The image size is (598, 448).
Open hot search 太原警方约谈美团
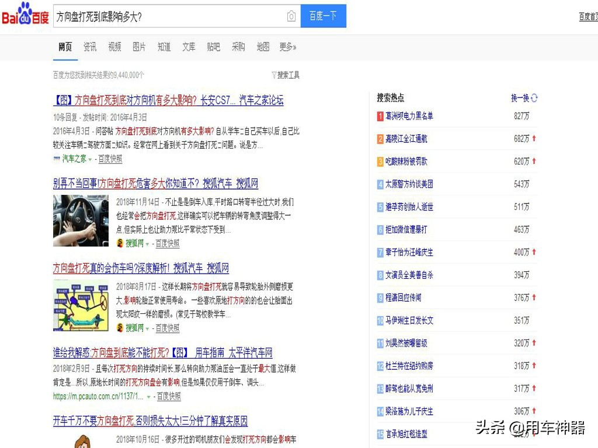click(409, 184)
